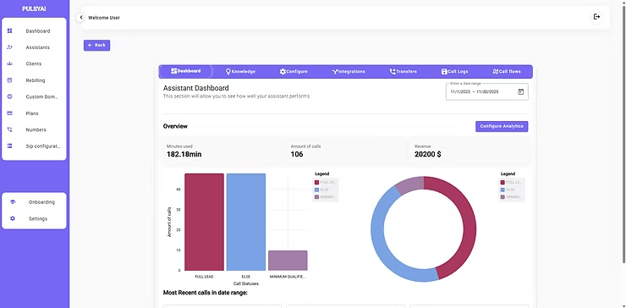Select Plans in the sidebar
Image resolution: width=626 pixels, height=308 pixels.
tap(34, 113)
